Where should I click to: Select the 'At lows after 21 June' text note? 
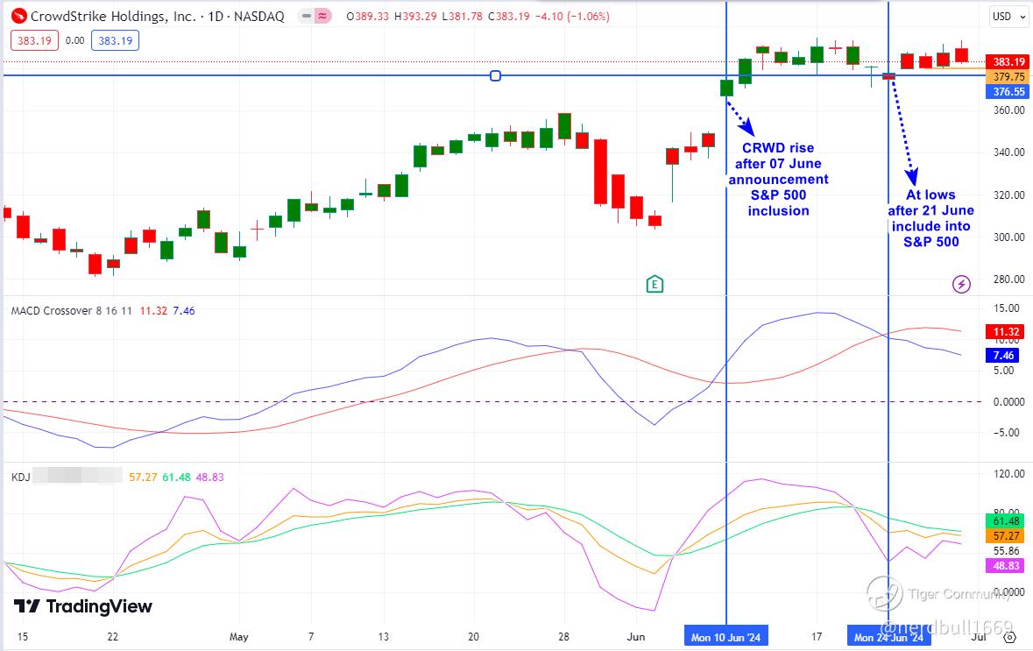930,218
